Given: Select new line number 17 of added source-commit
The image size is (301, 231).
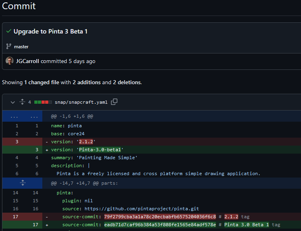Looking at the screenshot, I should pyautogui.click(x=36, y=225).
